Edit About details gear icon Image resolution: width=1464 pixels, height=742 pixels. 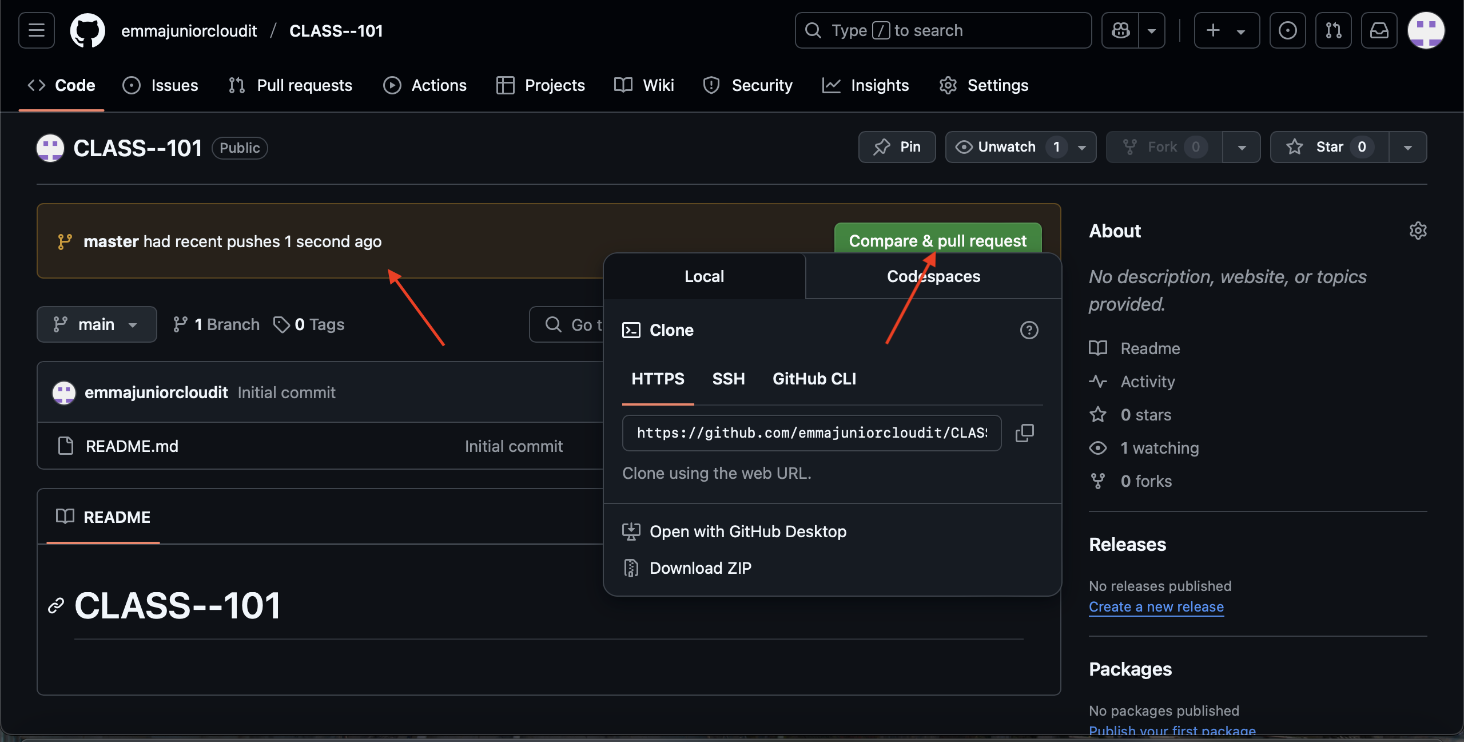[x=1418, y=231]
